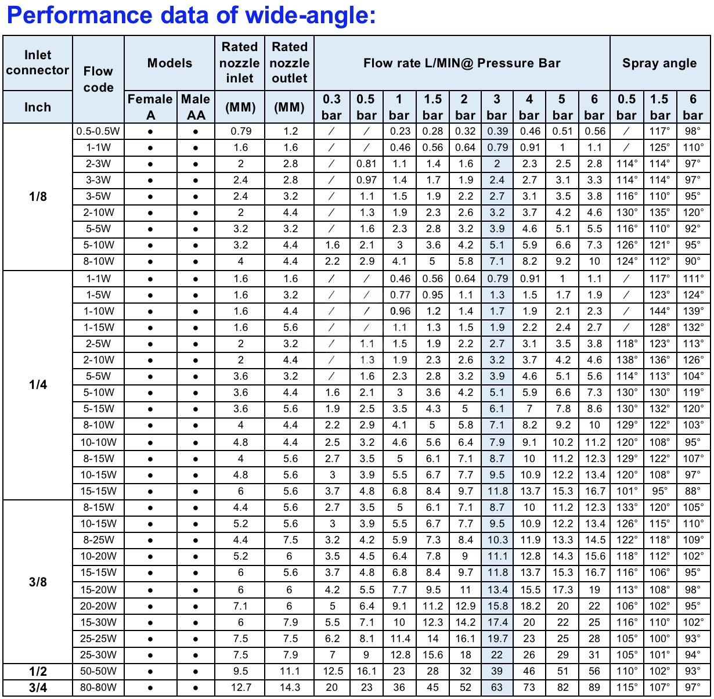This screenshot has width=714, height=699.
Task: Click the 'Spray angle' header cell
Action: 659,63
